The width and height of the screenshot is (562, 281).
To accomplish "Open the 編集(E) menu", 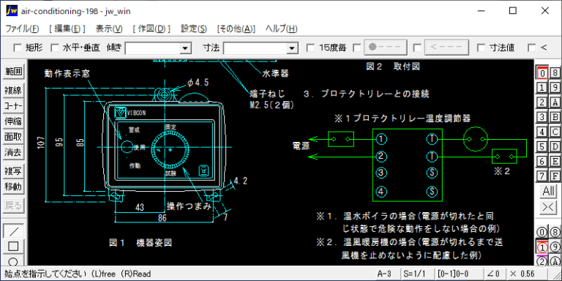I will [67, 29].
